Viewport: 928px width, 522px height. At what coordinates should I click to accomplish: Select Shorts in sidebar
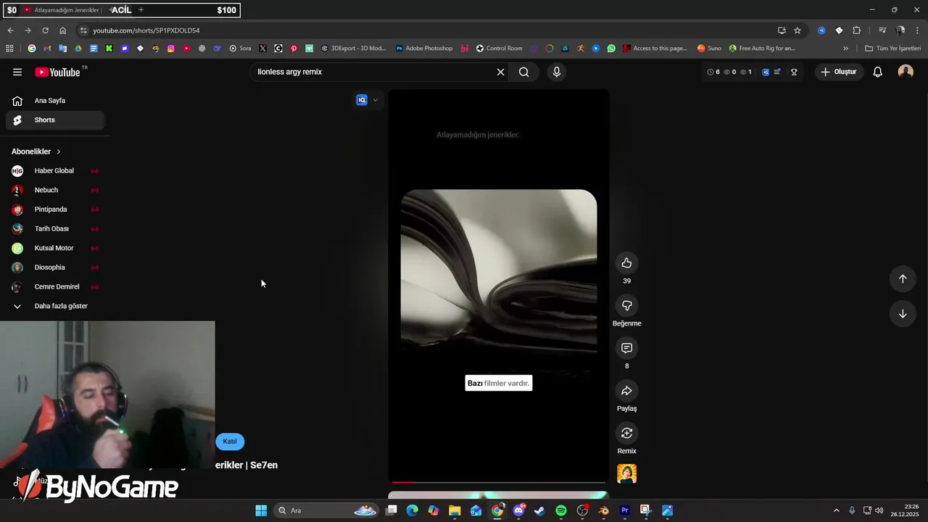pyautogui.click(x=55, y=120)
